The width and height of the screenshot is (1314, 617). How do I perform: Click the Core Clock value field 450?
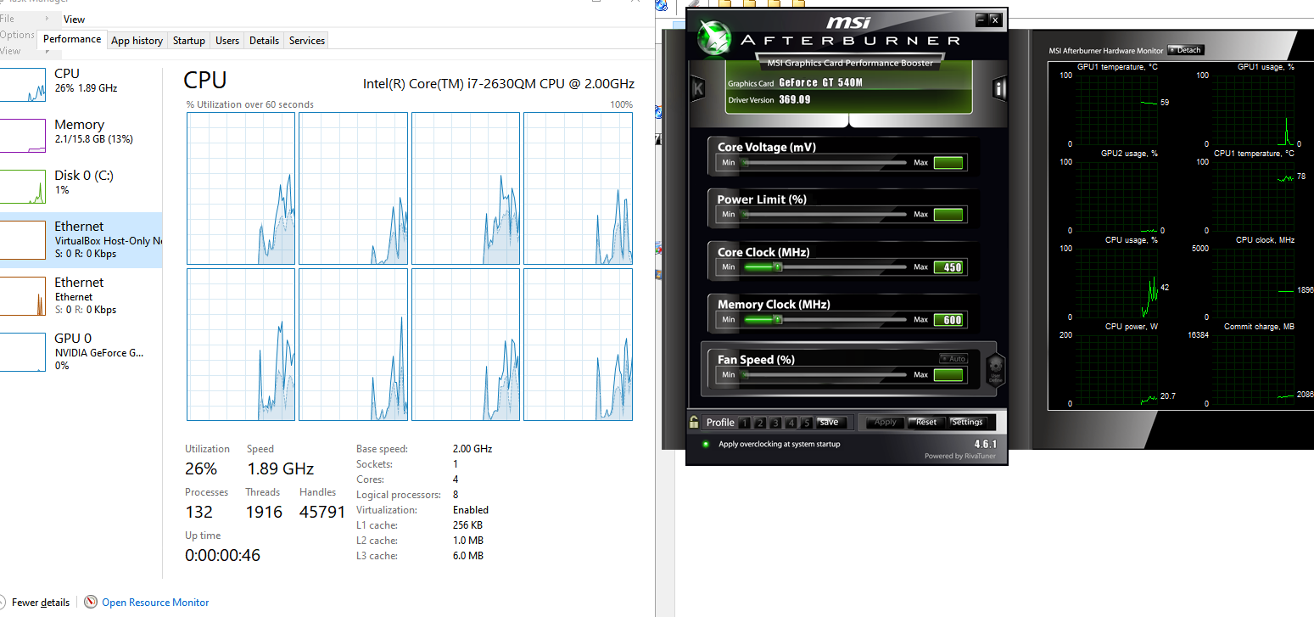(948, 267)
